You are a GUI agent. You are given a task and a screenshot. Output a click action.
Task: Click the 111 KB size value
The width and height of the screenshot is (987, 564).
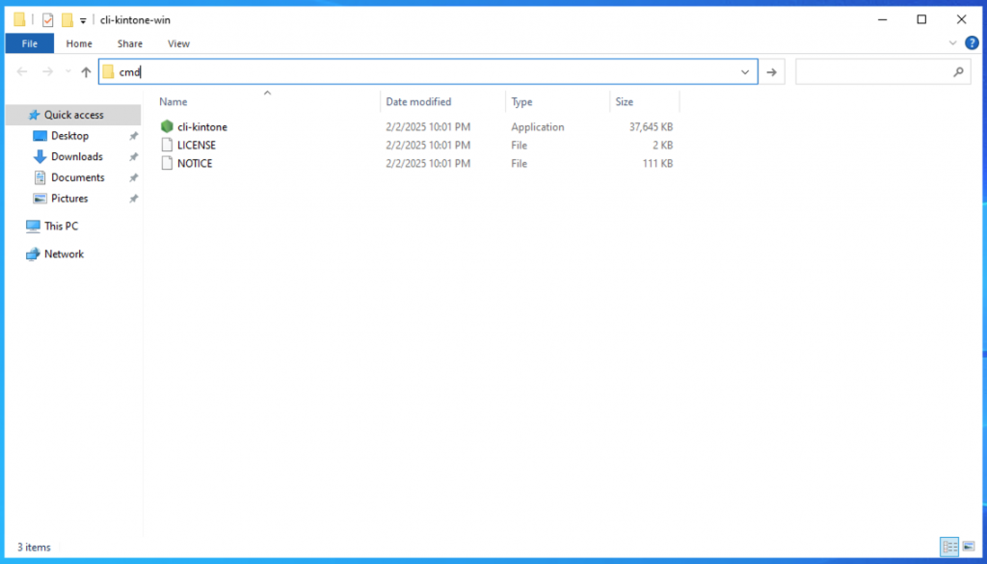(657, 164)
